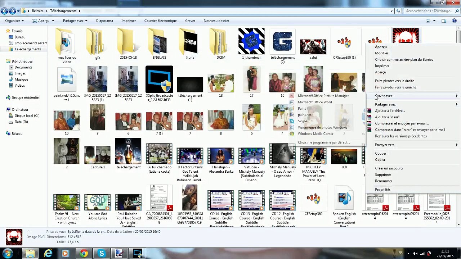Open Internet Explorer from the taskbar

tap(48, 254)
